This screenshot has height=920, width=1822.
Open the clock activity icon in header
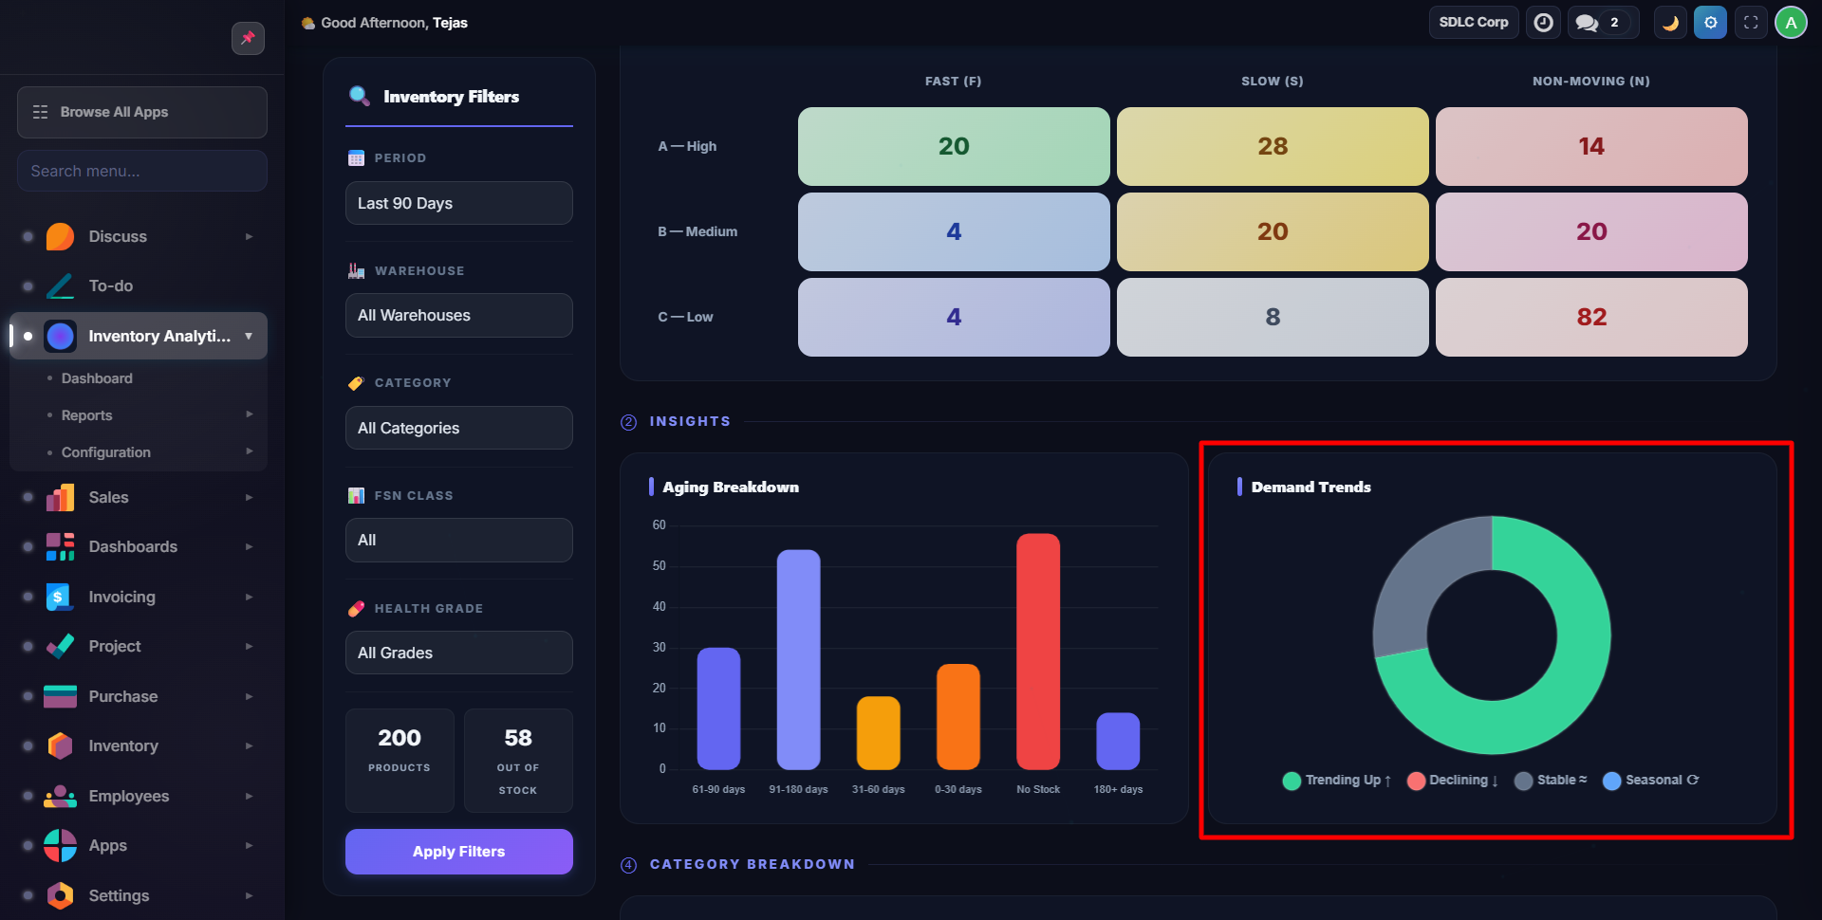pyautogui.click(x=1544, y=23)
